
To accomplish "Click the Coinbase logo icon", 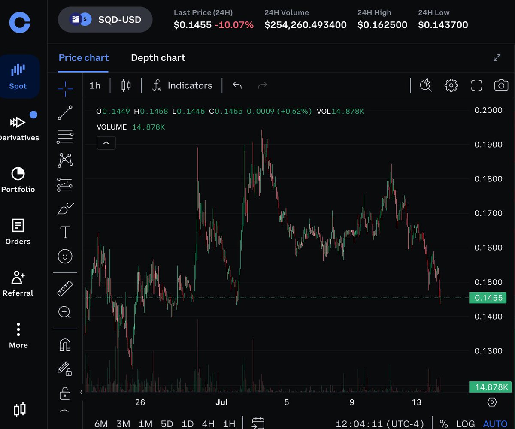I will click(20, 22).
